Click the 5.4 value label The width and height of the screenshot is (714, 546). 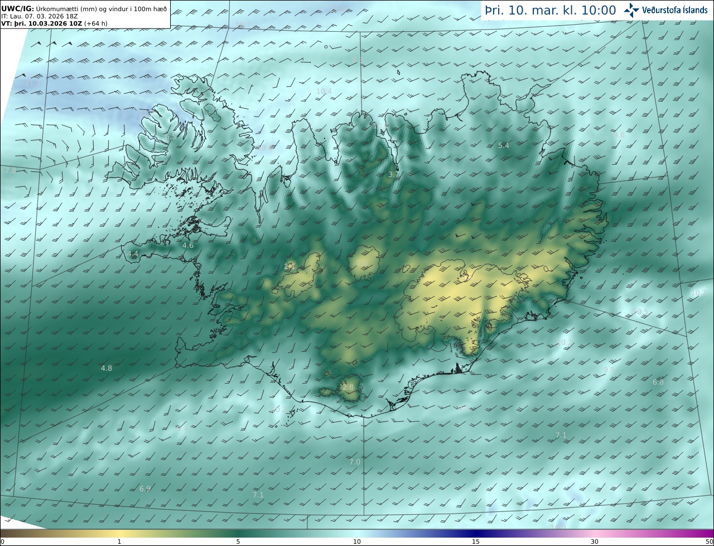[504, 145]
